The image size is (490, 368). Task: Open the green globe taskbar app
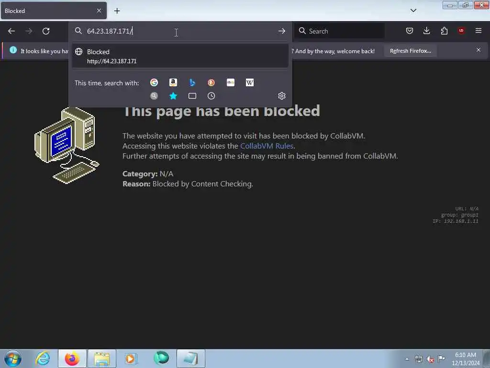coord(161,358)
